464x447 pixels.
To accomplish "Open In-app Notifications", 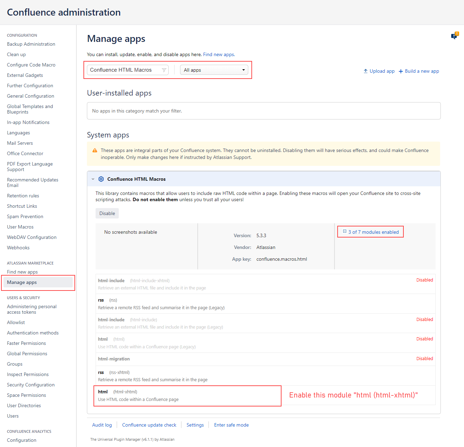I will 28,122.
